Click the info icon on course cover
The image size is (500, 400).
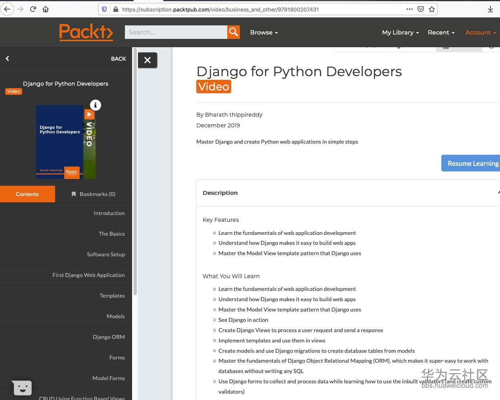(95, 105)
